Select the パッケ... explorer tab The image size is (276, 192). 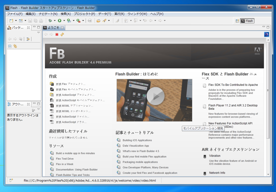[x=17, y=28]
